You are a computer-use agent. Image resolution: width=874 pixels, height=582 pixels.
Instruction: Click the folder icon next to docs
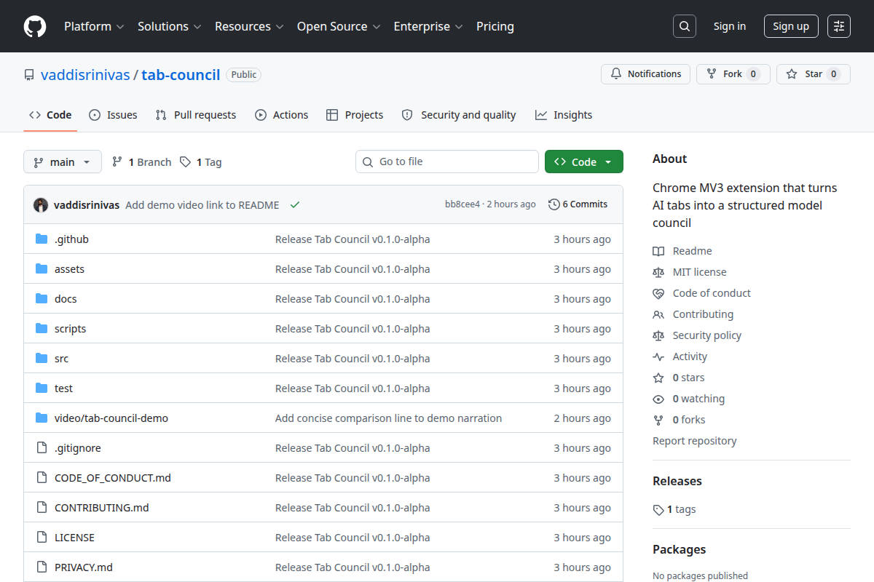tap(42, 299)
